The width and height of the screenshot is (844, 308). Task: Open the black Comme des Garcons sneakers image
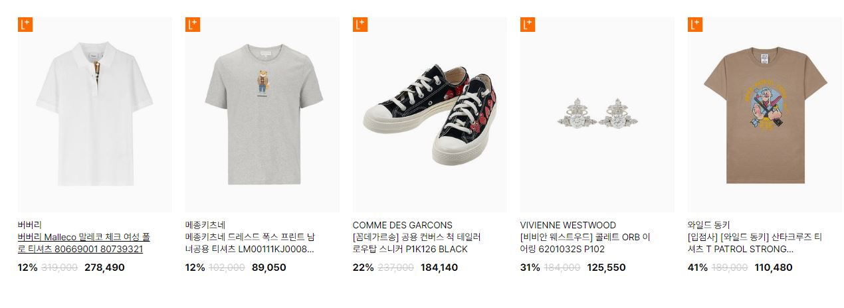point(430,115)
